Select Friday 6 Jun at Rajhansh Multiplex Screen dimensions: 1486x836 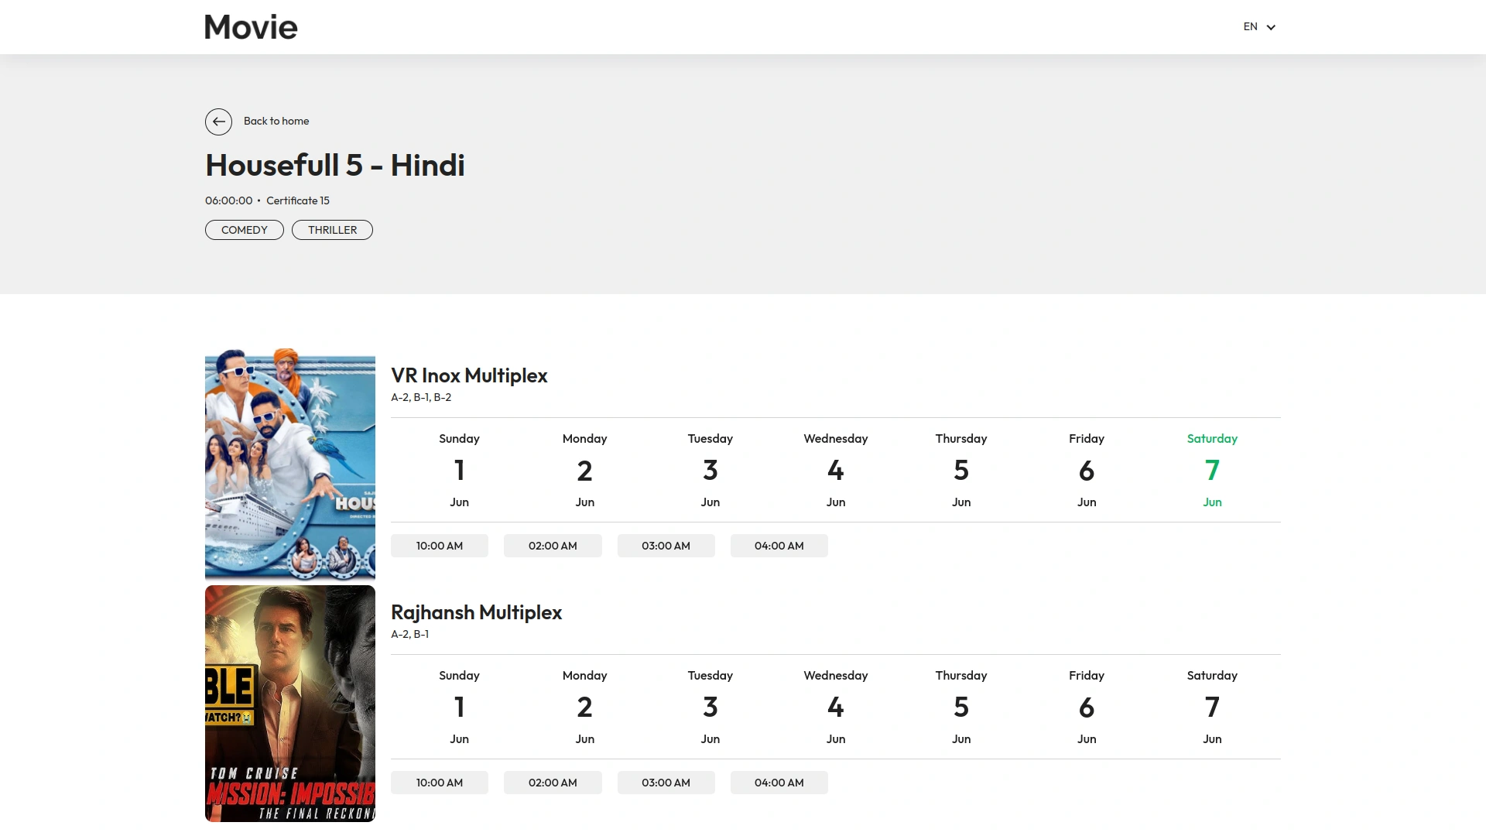coord(1086,707)
